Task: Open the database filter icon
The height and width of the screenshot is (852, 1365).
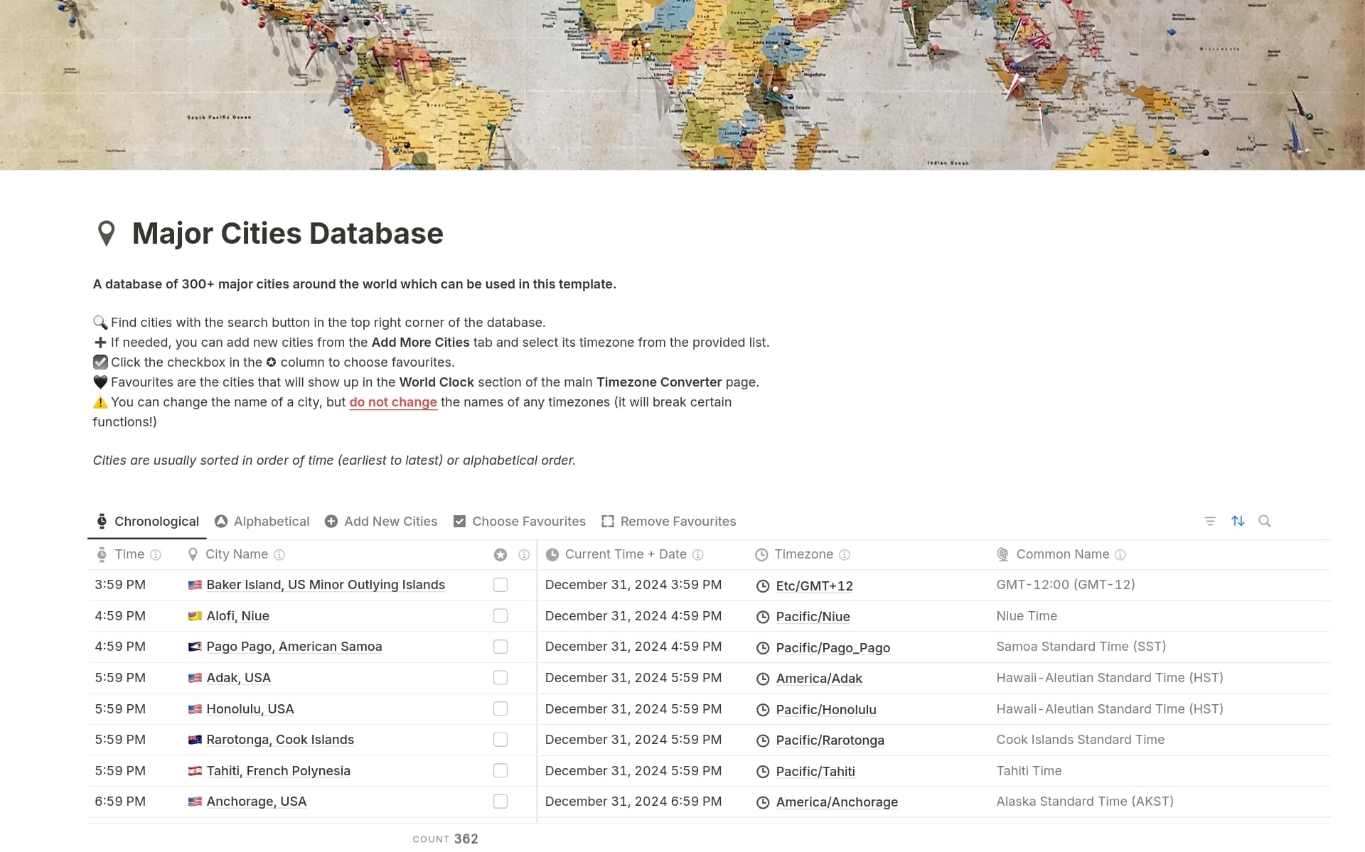Action: tap(1210, 521)
